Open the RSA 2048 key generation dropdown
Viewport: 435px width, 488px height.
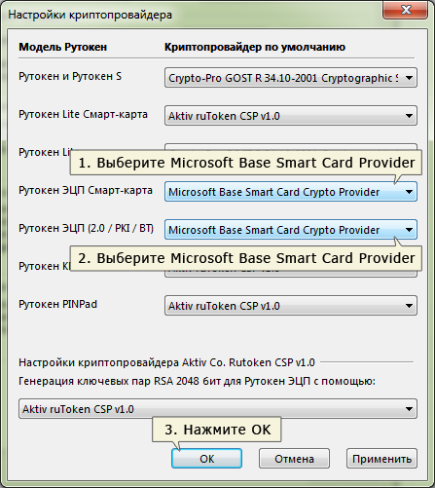(218, 409)
